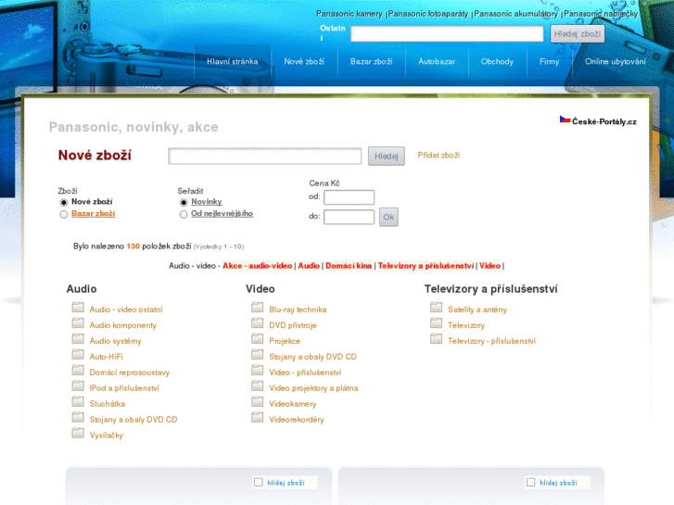Check the left hlídej zboží checkbox
The height and width of the screenshot is (505, 674).
[259, 482]
